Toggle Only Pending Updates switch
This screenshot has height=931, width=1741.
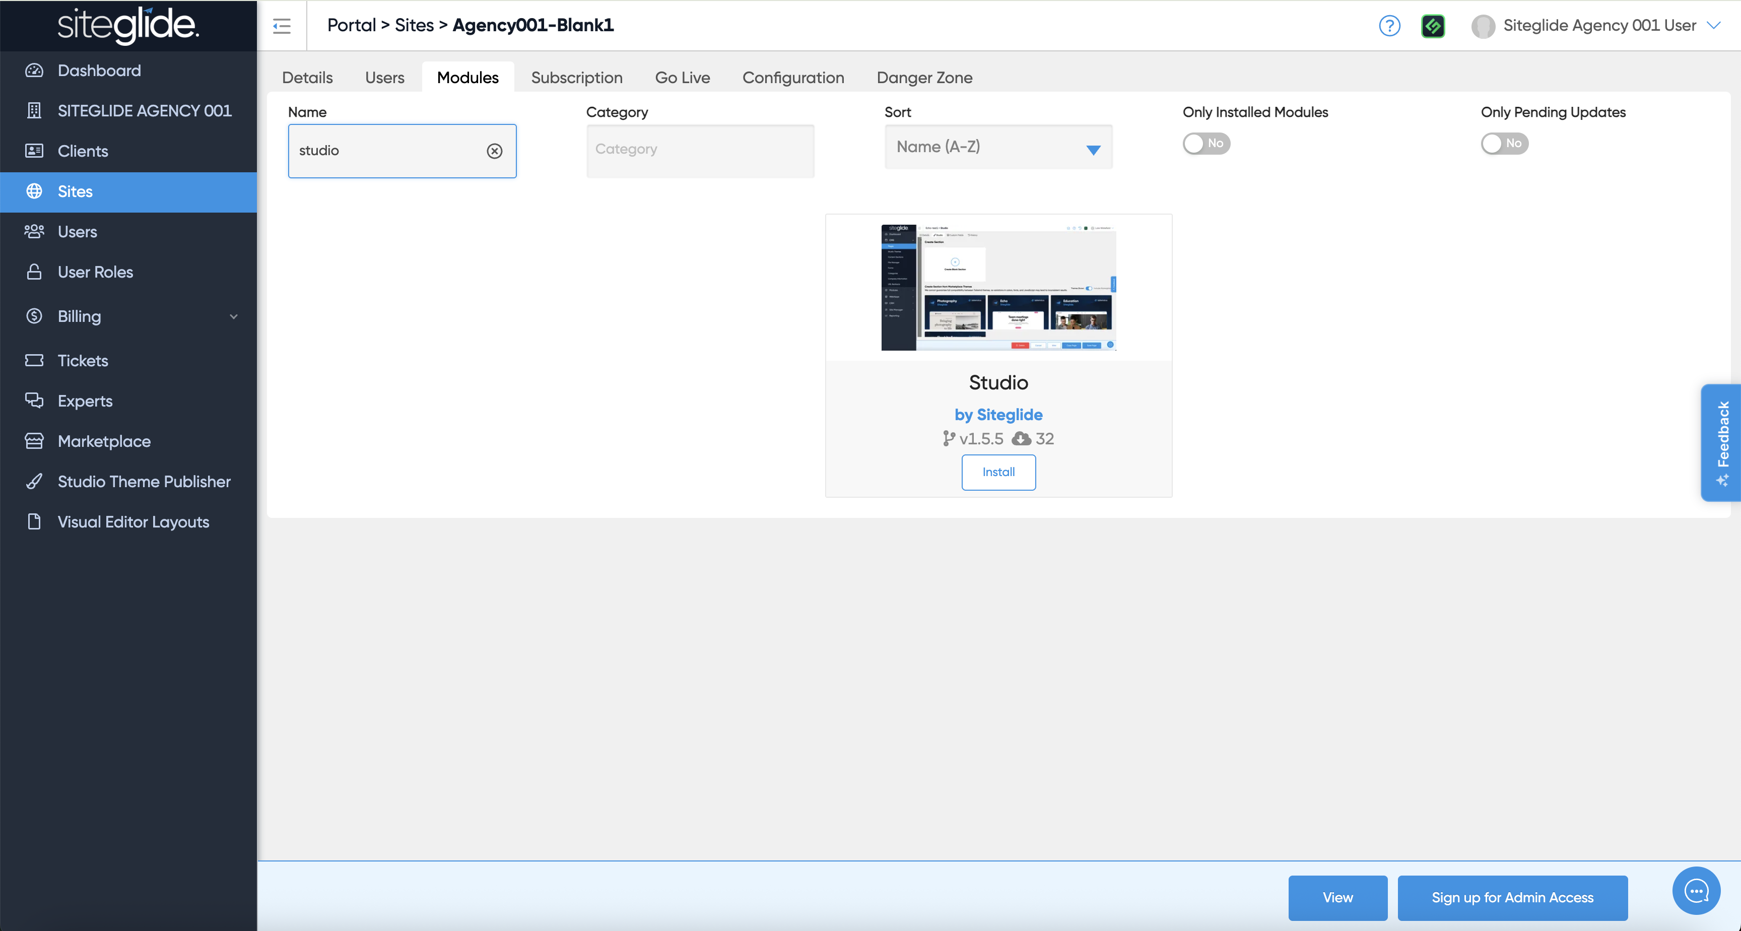pos(1504,144)
